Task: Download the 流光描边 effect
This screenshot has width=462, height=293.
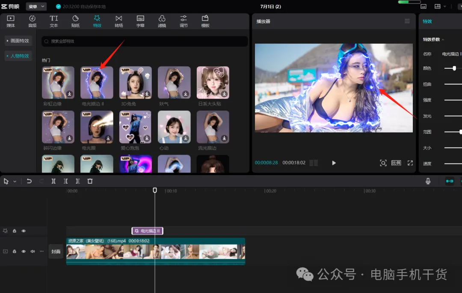Action: (x=224, y=138)
